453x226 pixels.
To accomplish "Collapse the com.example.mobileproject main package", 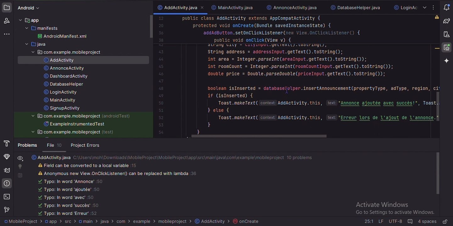I will coord(33,52).
